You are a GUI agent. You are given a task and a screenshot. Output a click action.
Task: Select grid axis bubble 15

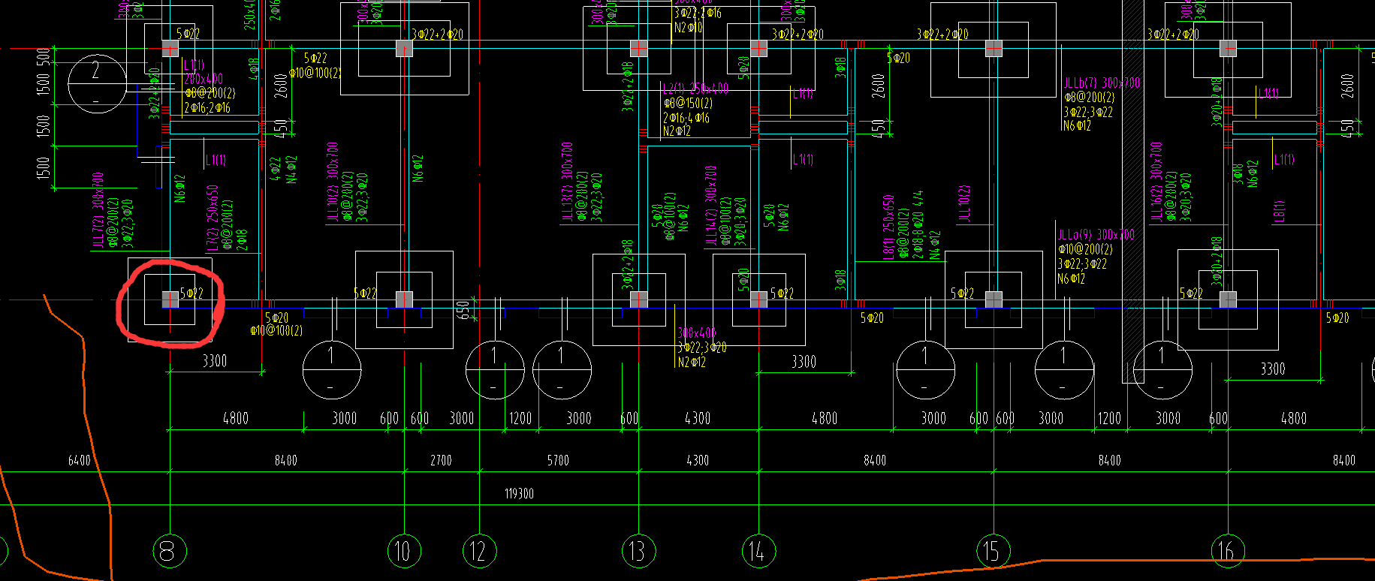click(994, 551)
